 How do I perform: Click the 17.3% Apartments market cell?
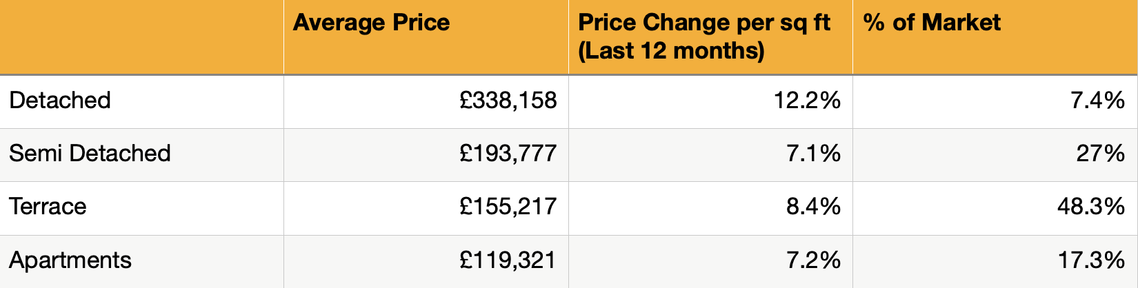[1091, 260]
